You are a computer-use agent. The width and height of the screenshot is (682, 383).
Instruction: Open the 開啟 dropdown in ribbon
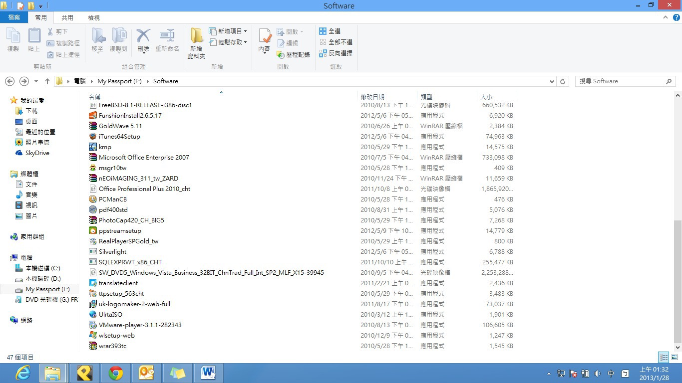[290, 31]
